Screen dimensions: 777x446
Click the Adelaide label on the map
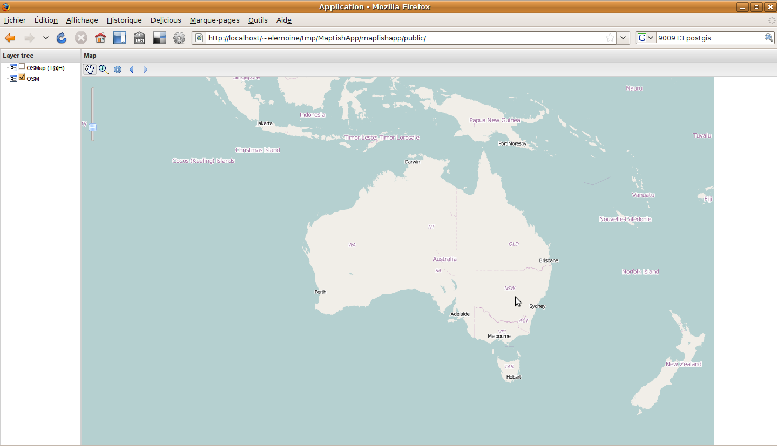[x=460, y=314]
